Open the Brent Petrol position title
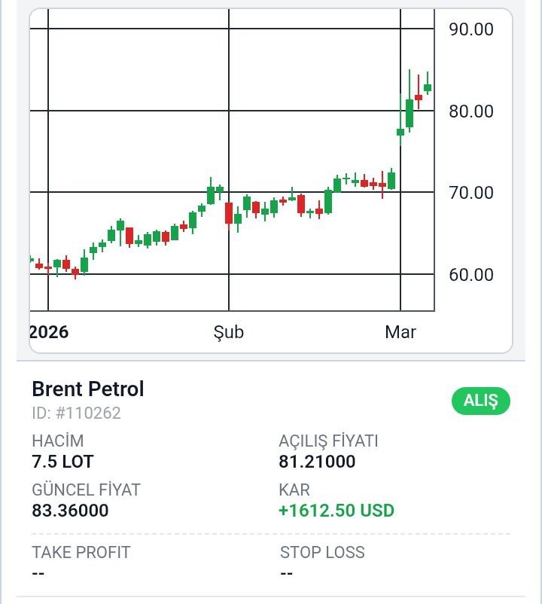542x604 pixels. click(87, 389)
